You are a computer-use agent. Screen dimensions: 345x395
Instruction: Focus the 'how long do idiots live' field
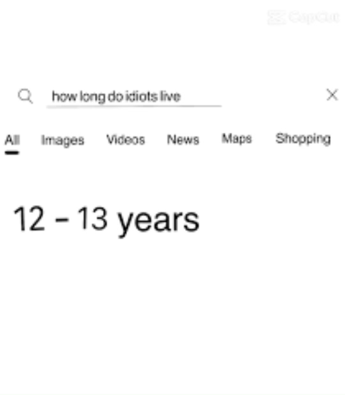pos(134,96)
